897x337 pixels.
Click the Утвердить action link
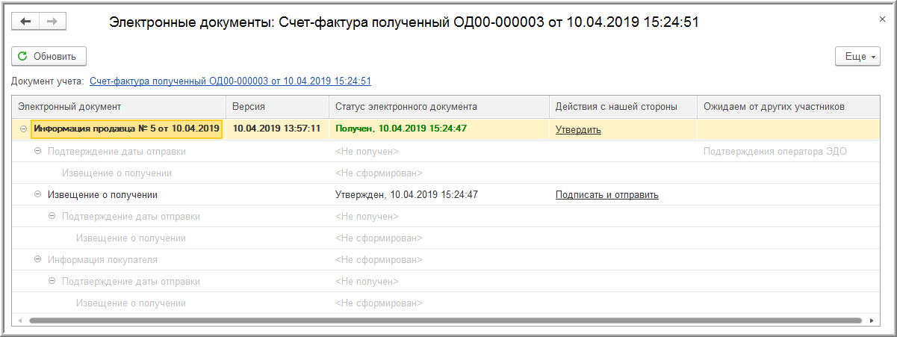click(578, 129)
